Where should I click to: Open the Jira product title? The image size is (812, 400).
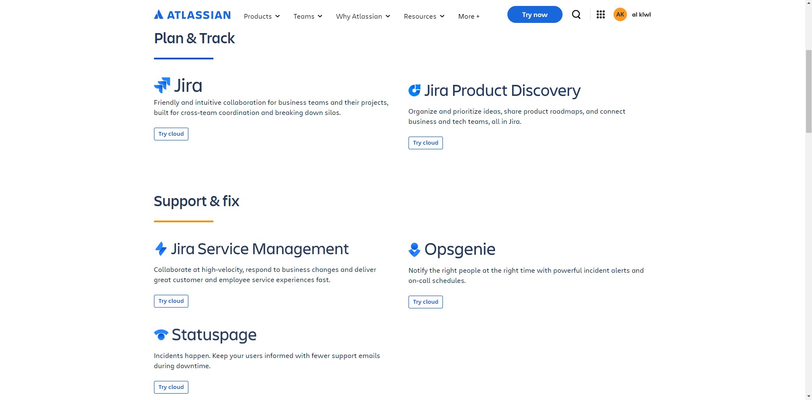pyautogui.click(x=188, y=86)
